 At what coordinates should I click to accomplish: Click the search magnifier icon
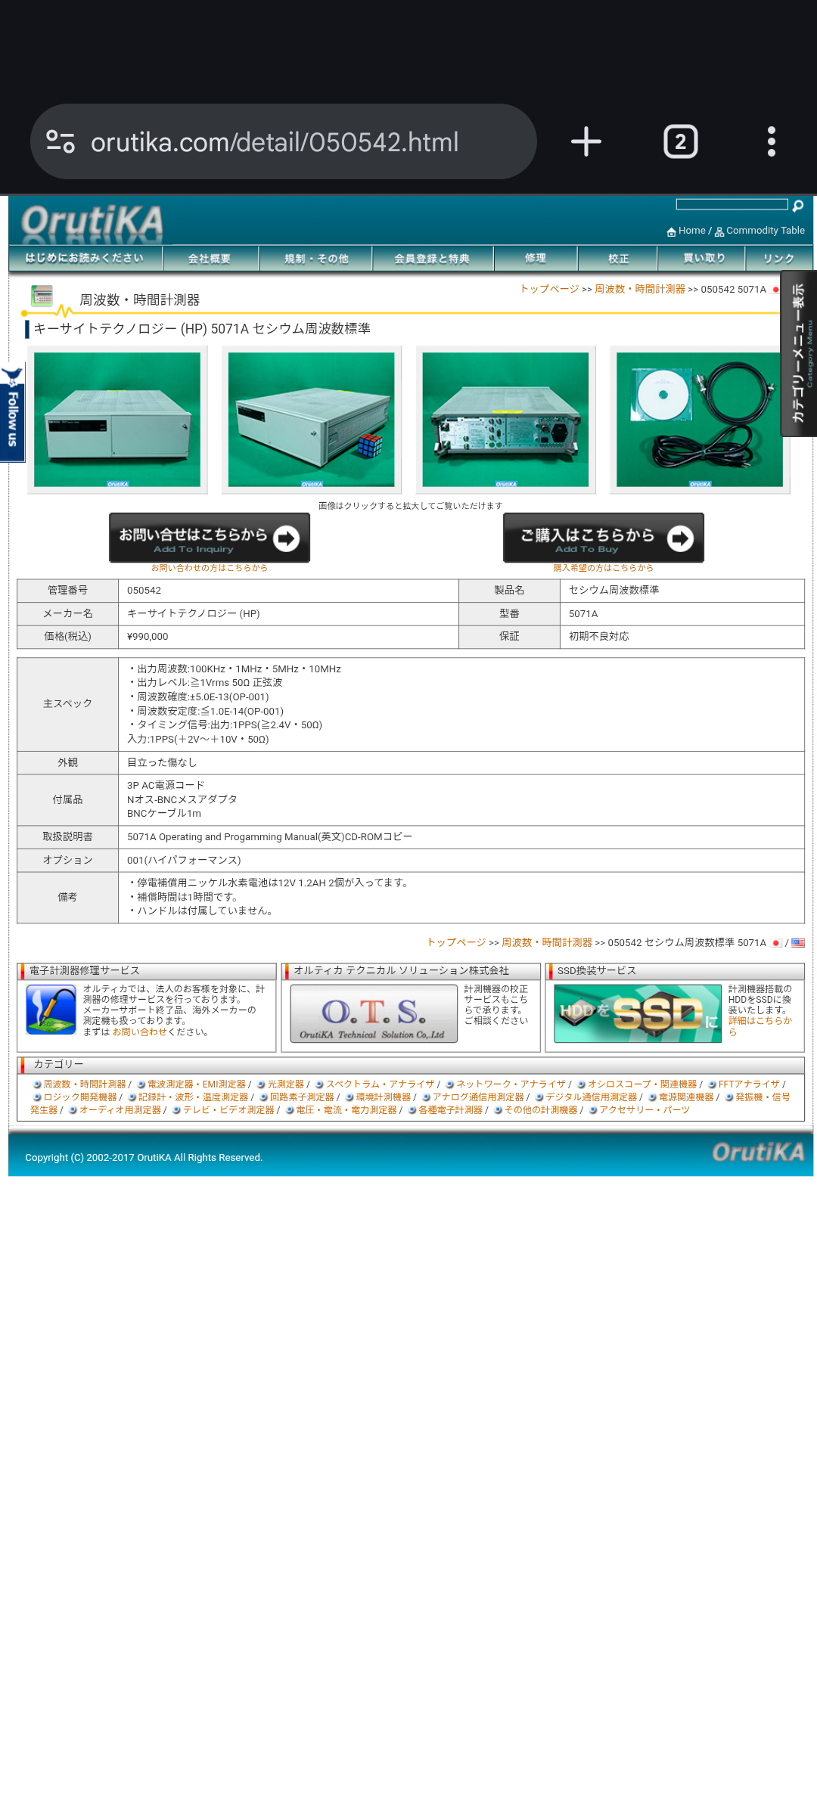tap(797, 205)
